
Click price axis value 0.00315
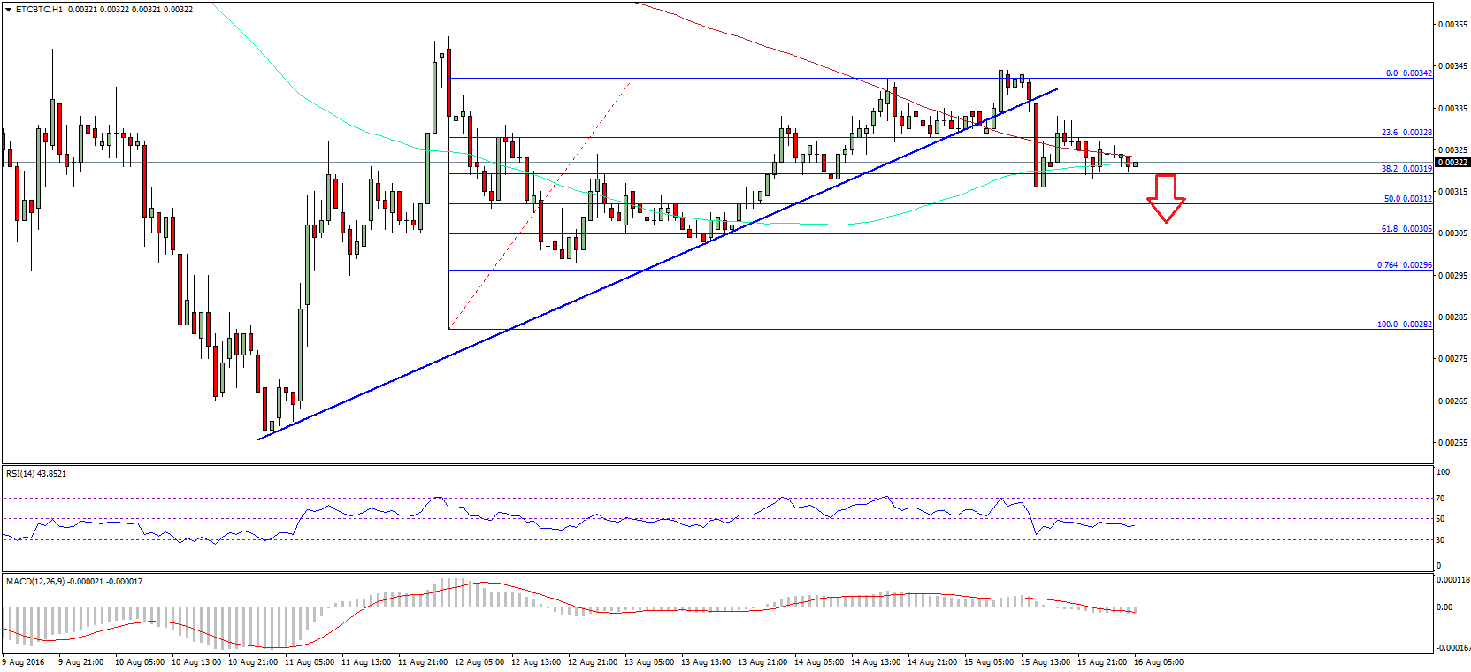point(1453,192)
